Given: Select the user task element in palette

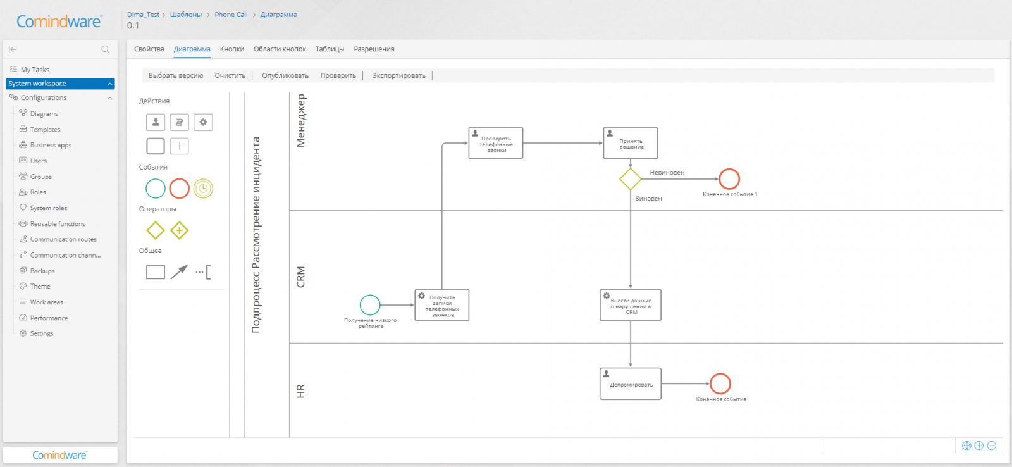Looking at the screenshot, I should tap(156, 122).
